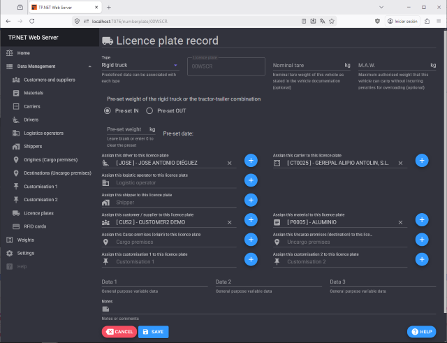Collapse the Data Management section

[x=89, y=66]
